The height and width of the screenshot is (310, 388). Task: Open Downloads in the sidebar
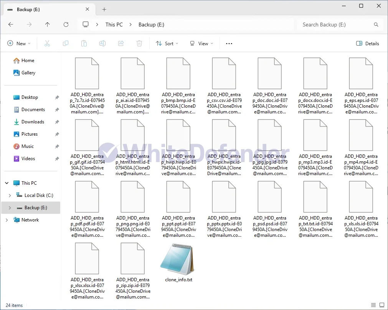point(33,122)
